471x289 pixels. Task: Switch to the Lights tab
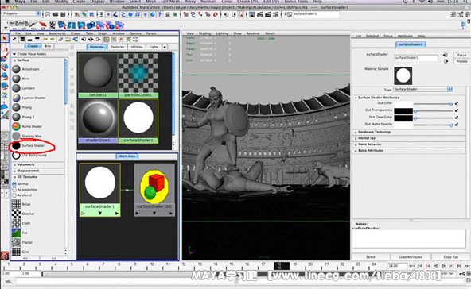(154, 47)
